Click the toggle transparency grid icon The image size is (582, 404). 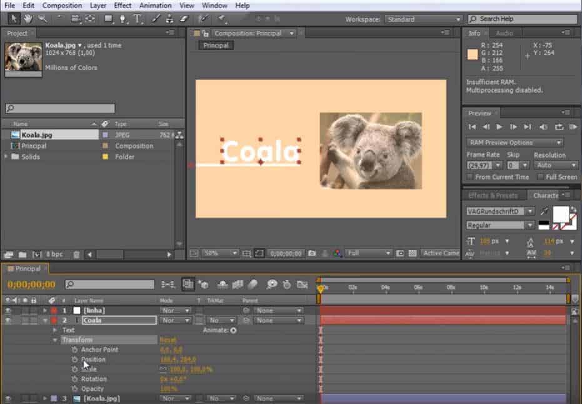tap(413, 253)
